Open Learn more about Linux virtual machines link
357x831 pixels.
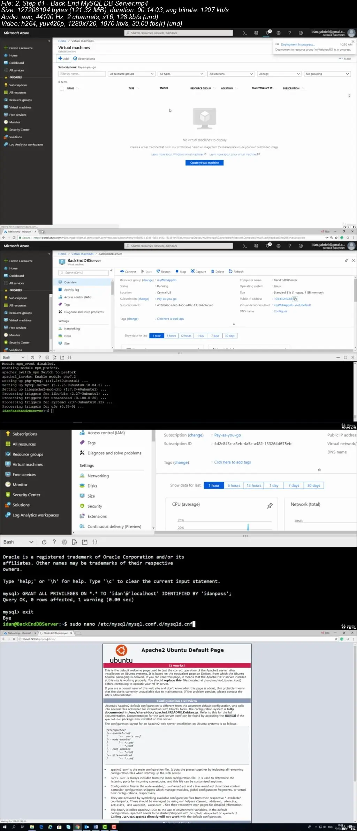[x=234, y=154]
